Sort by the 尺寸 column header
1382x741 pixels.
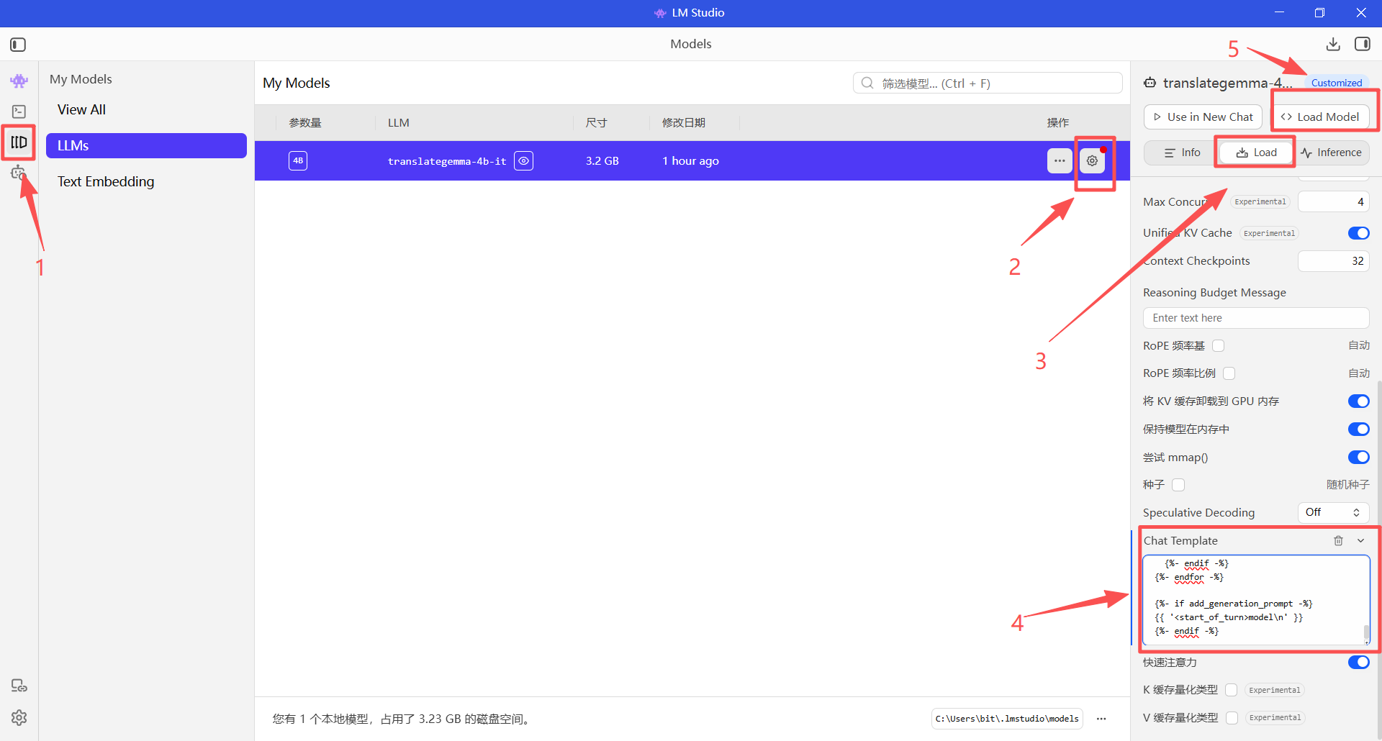(596, 123)
